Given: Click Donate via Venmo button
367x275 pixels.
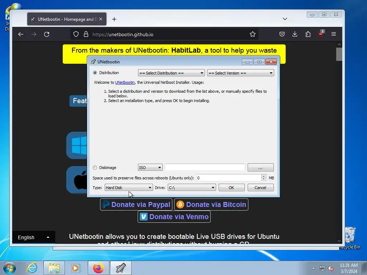Looking at the screenshot, I should (174, 217).
